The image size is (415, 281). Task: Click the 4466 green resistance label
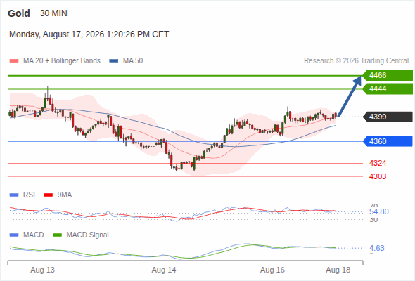pyautogui.click(x=388, y=76)
